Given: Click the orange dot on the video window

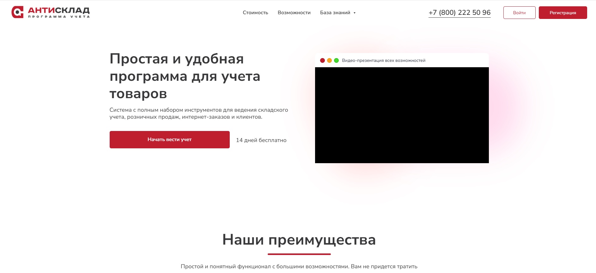Looking at the screenshot, I should tap(329, 60).
